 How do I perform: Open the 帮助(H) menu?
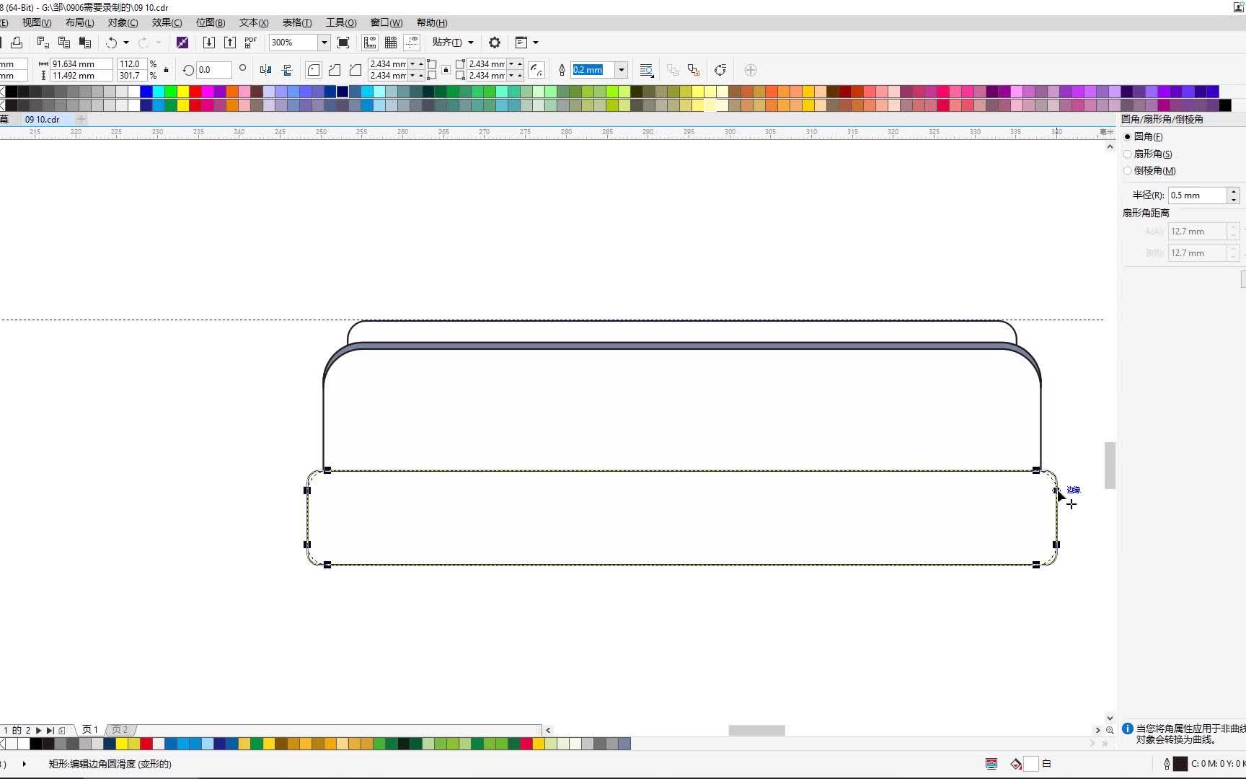pos(432,22)
